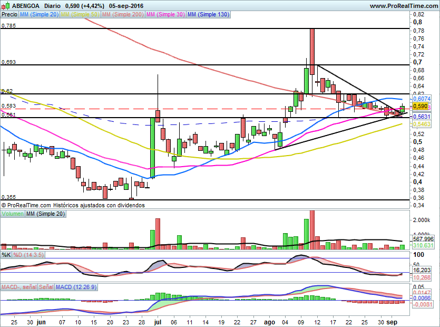
Task: Click the %K stochastic label
Action: [6, 255]
